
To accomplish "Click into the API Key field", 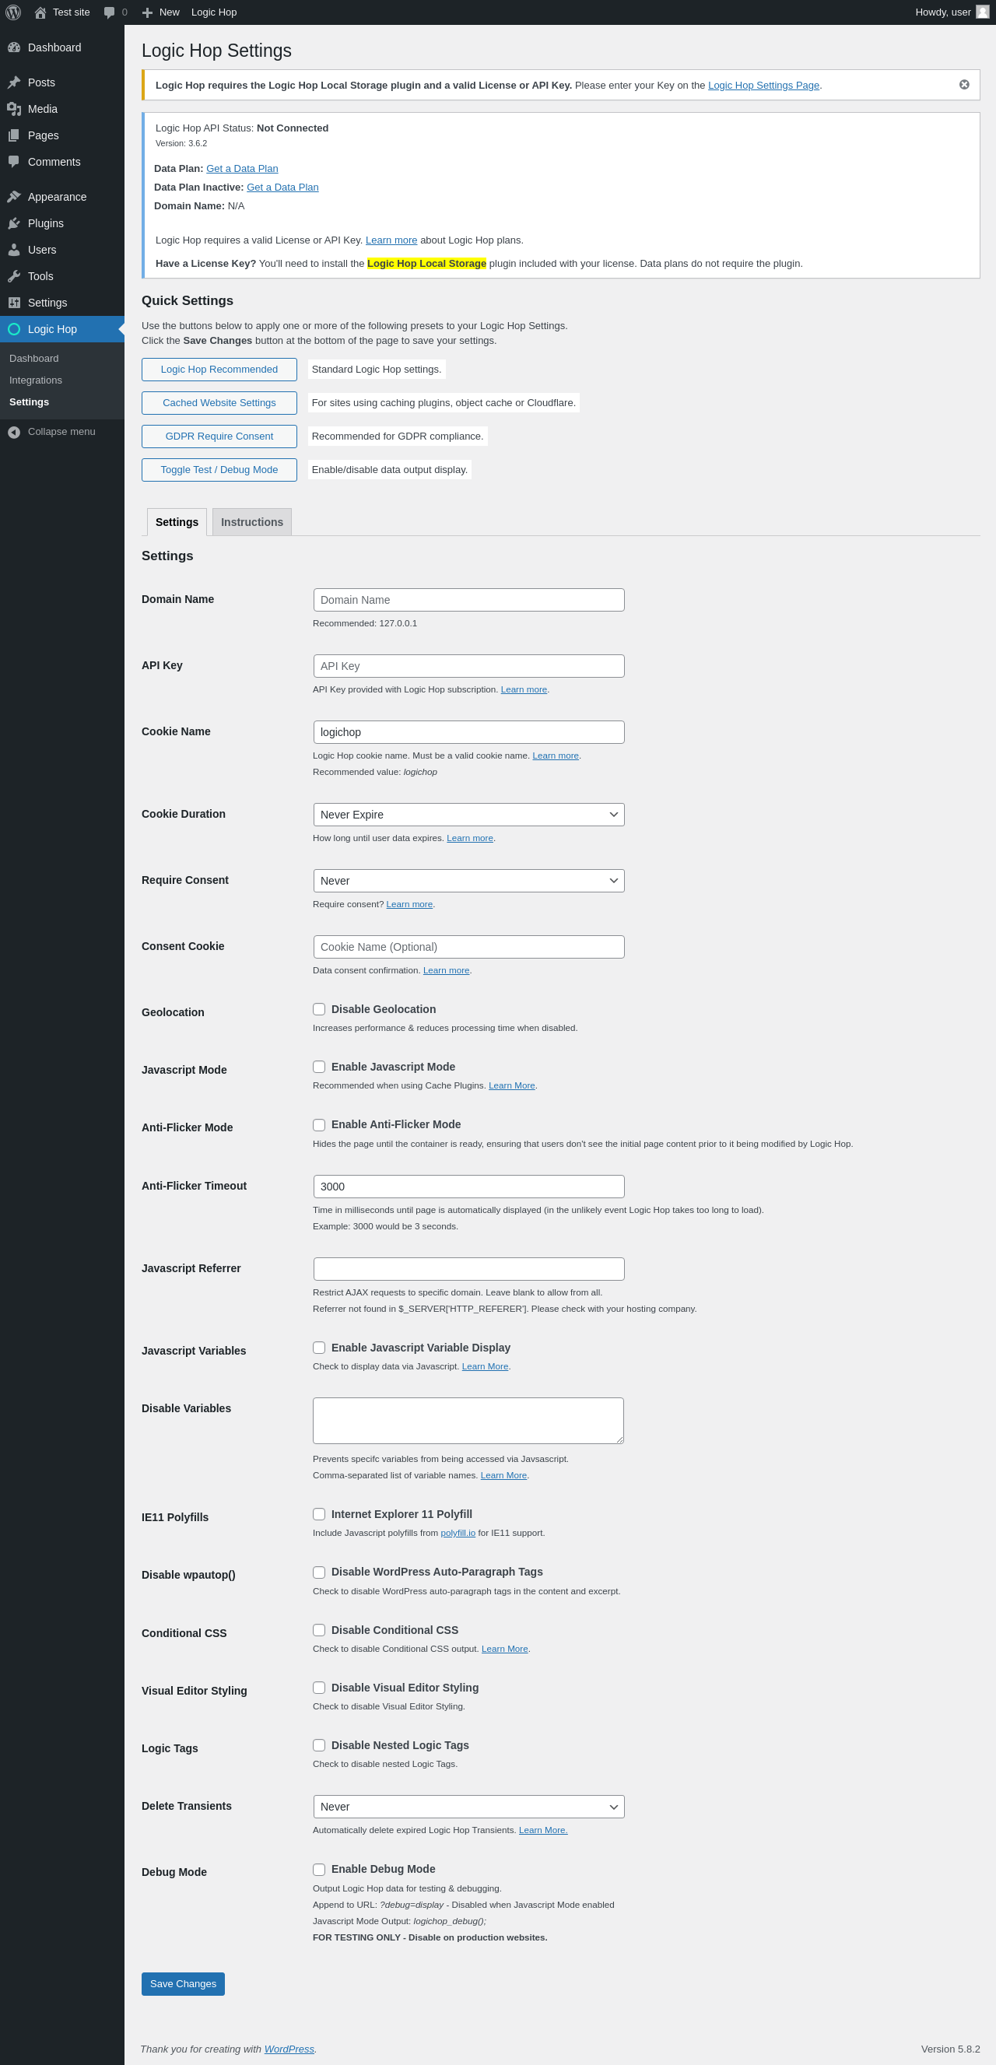I will (469, 666).
